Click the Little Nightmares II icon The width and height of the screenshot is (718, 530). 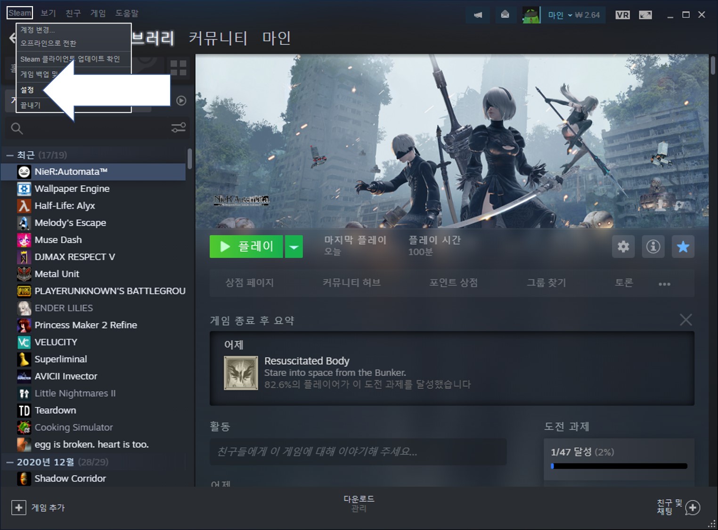(x=24, y=393)
